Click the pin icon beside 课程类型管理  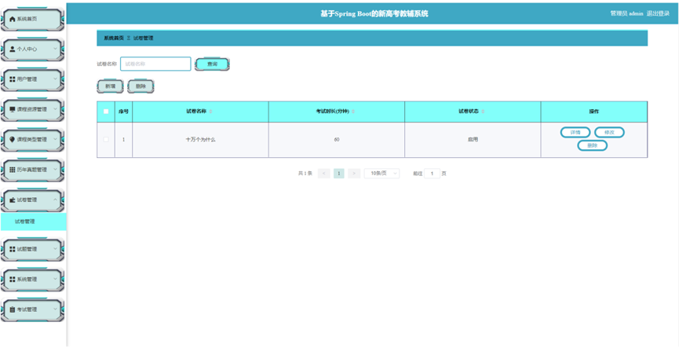pos(12,140)
